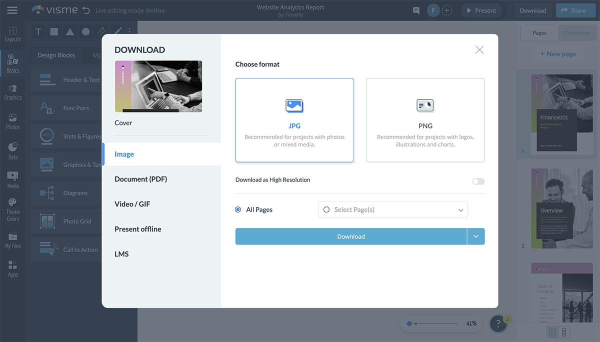The height and width of the screenshot is (342, 600).
Task: Click the undo arrow icon
Action: [x=86, y=10]
